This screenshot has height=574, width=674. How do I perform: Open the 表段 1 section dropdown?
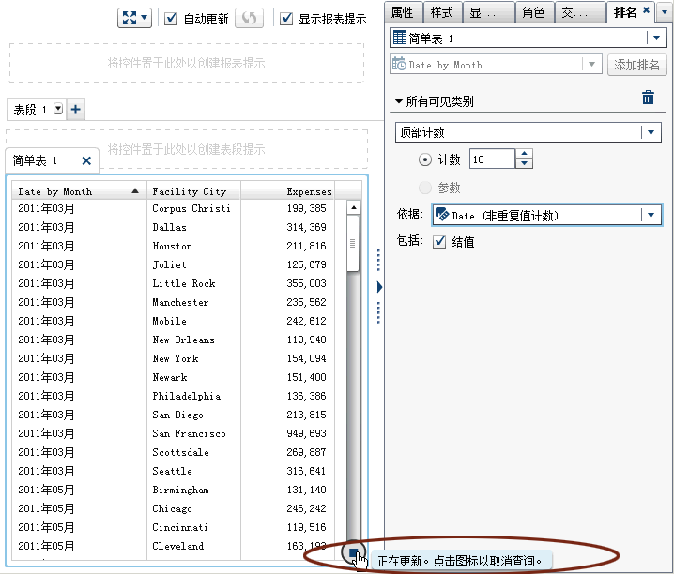coord(58,109)
